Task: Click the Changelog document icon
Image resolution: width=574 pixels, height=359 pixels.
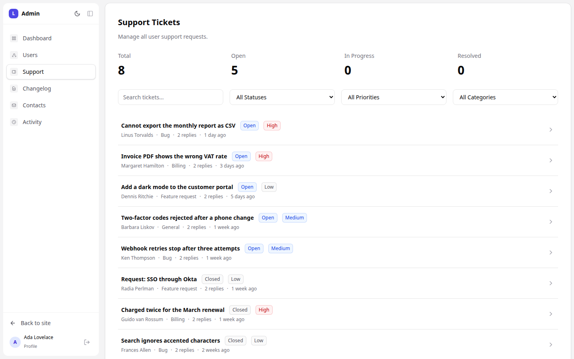Action: tap(14, 89)
